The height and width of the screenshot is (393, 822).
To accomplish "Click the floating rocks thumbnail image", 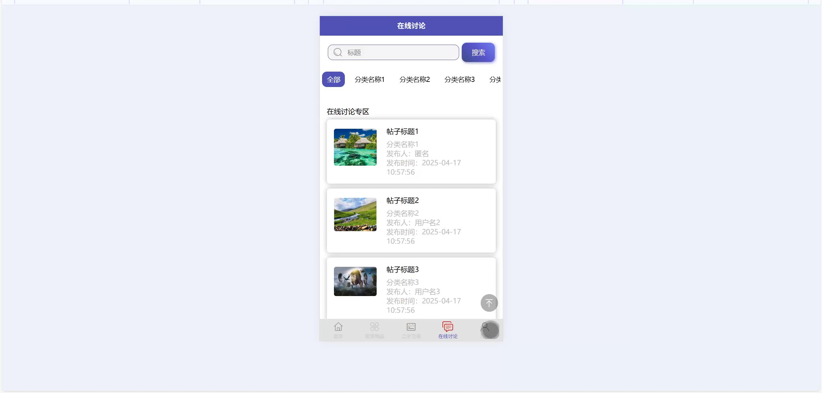I will pos(355,281).
